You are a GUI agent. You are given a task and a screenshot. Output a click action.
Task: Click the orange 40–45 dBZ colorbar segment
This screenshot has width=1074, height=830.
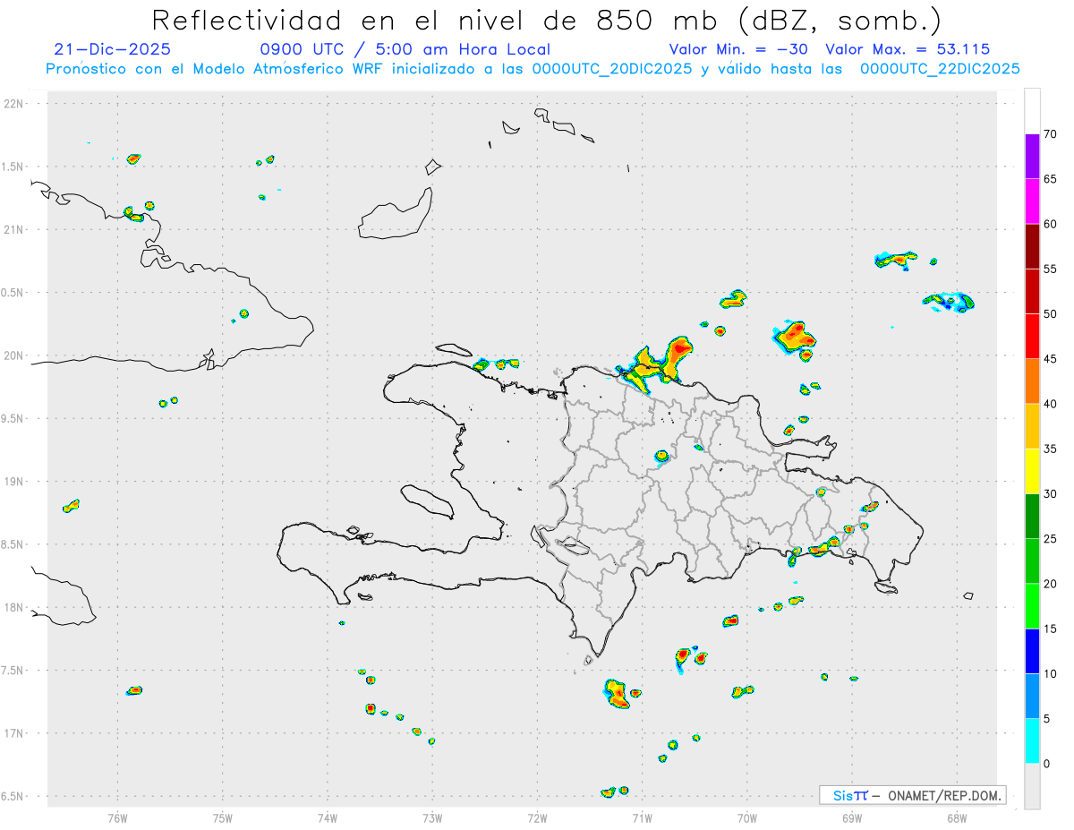coord(1032,381)
